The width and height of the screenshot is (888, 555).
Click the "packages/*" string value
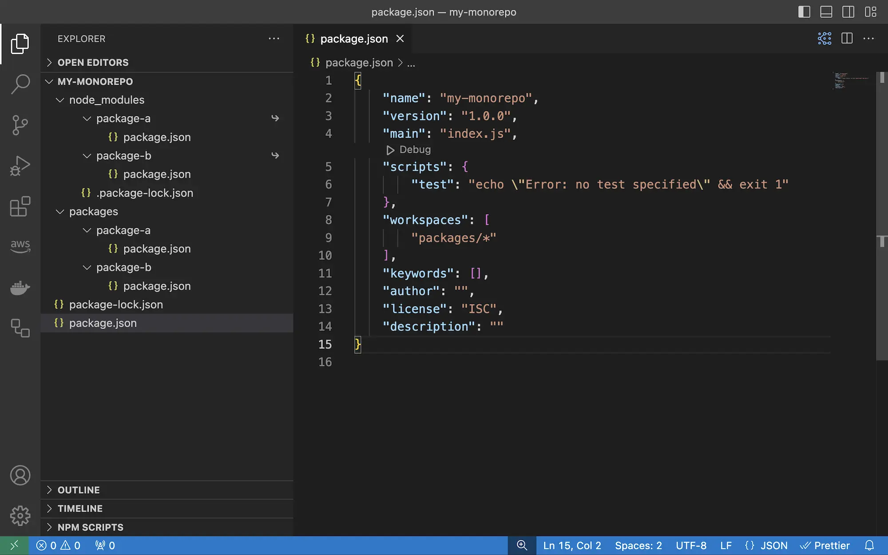453,238
